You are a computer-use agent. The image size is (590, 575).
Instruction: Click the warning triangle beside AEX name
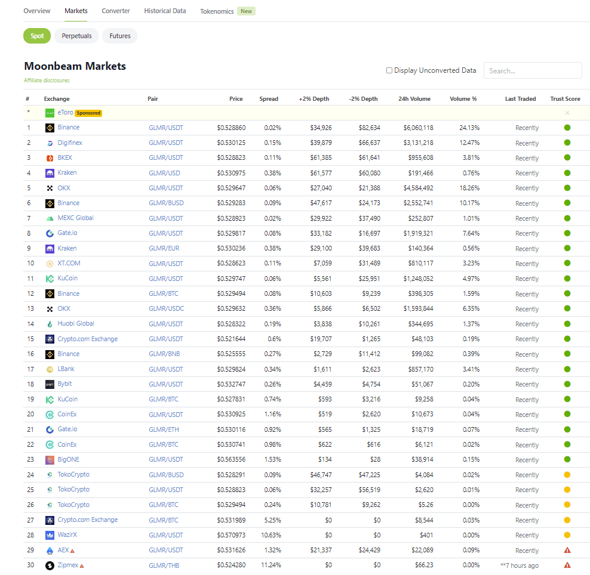[x=72, y=551]
